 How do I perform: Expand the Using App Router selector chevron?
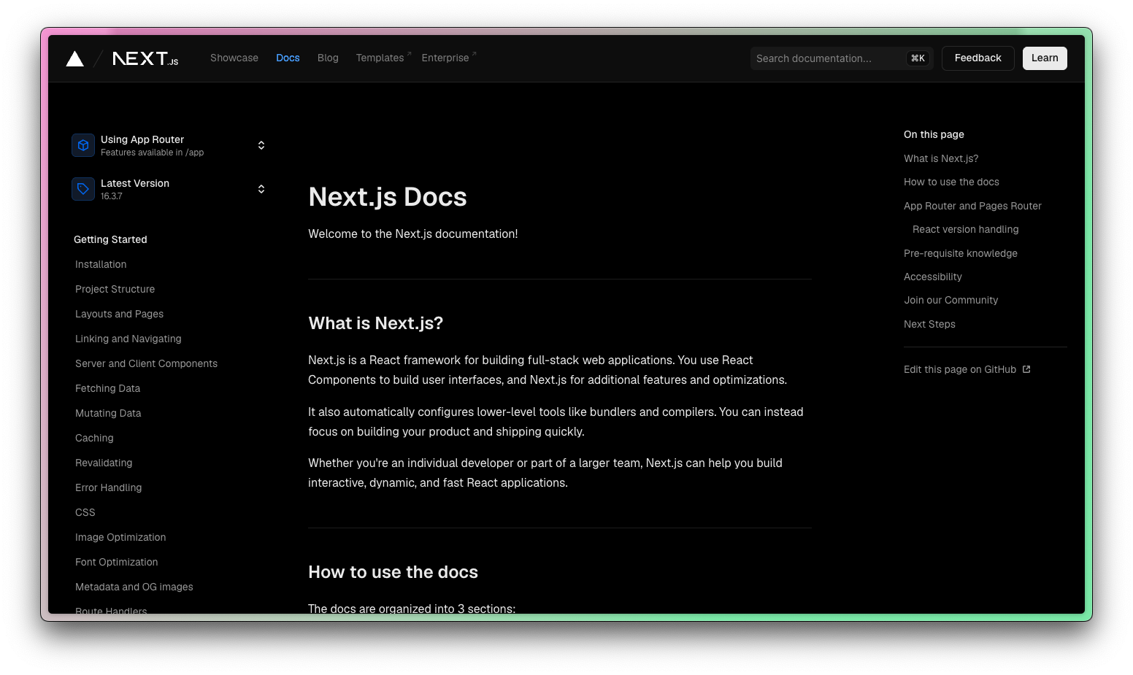tap(261, 145)
